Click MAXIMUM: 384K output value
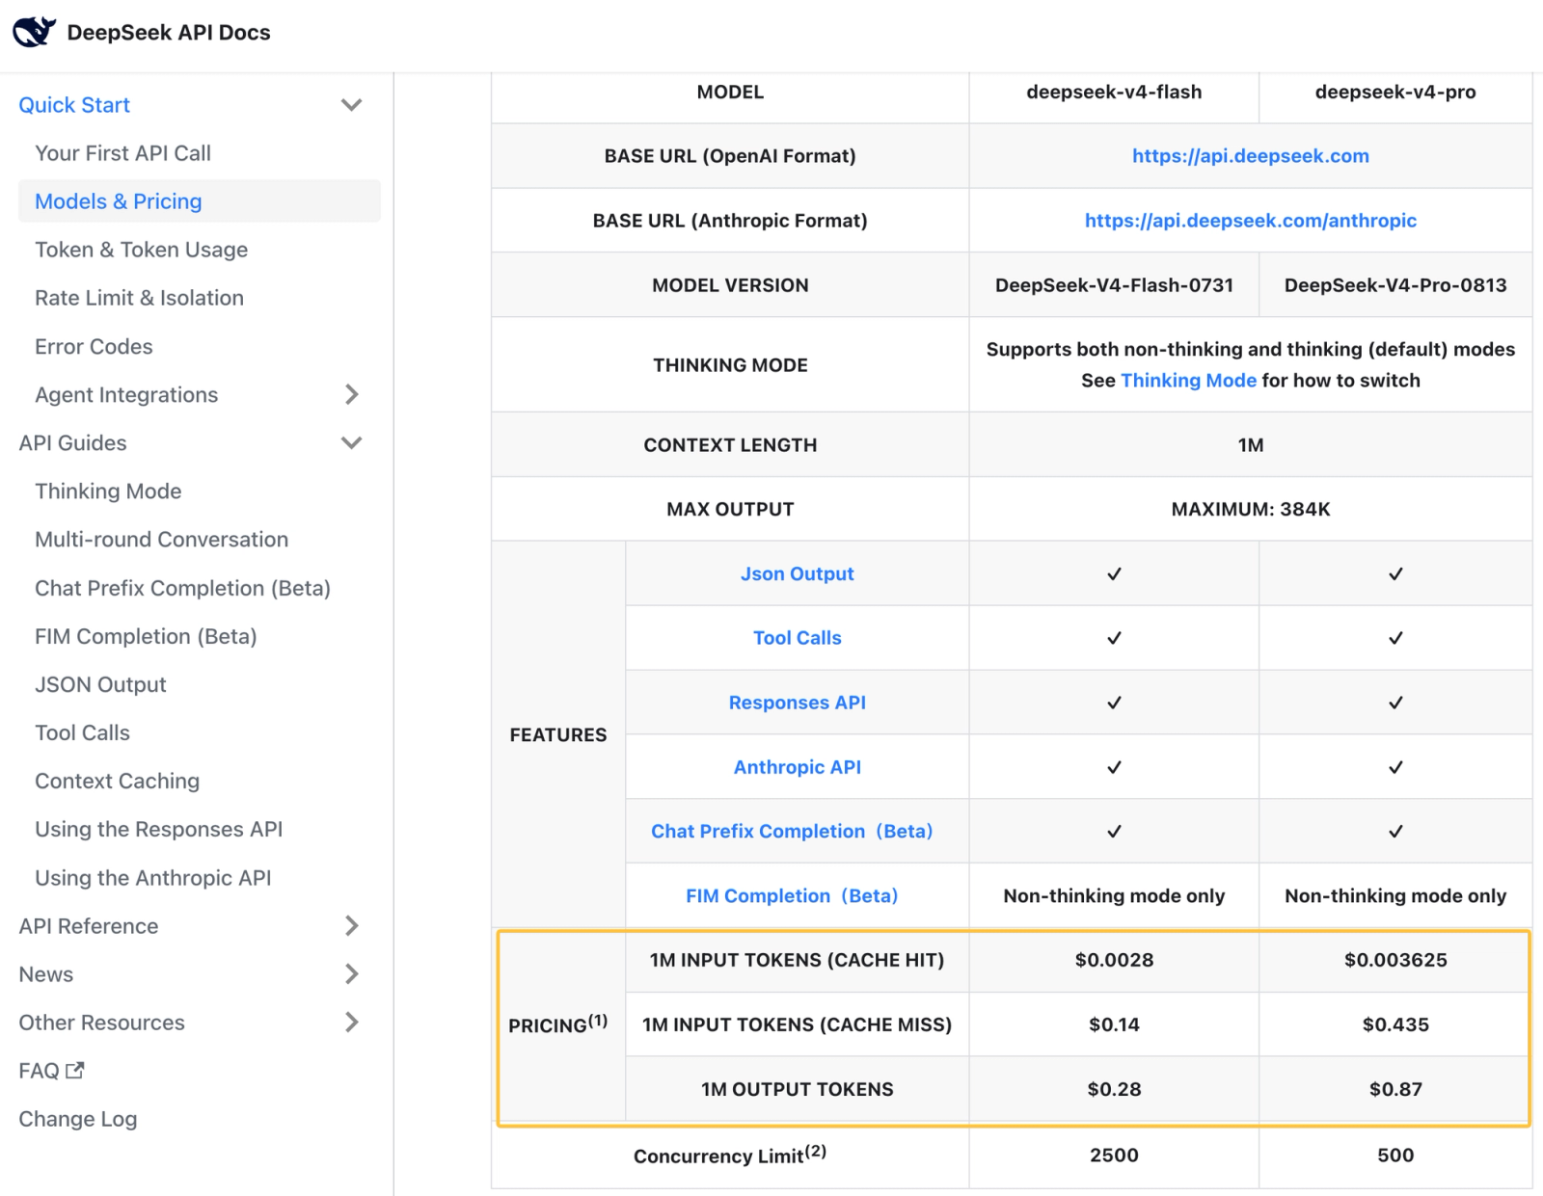The height and width of the screenshot is (1196, 1543). click(x=1250, y=509)
